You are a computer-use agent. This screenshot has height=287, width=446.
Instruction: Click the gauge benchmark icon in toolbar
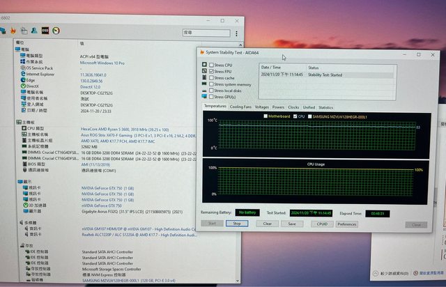tap(56, 30)
